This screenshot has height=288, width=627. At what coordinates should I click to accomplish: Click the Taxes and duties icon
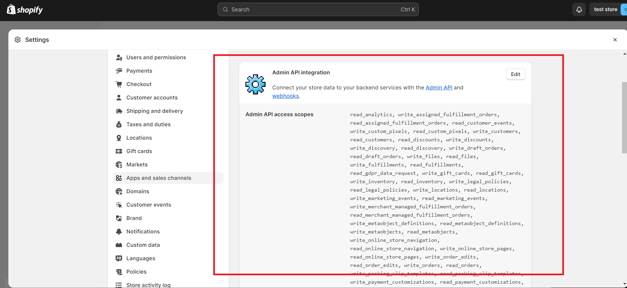point(119,125)
